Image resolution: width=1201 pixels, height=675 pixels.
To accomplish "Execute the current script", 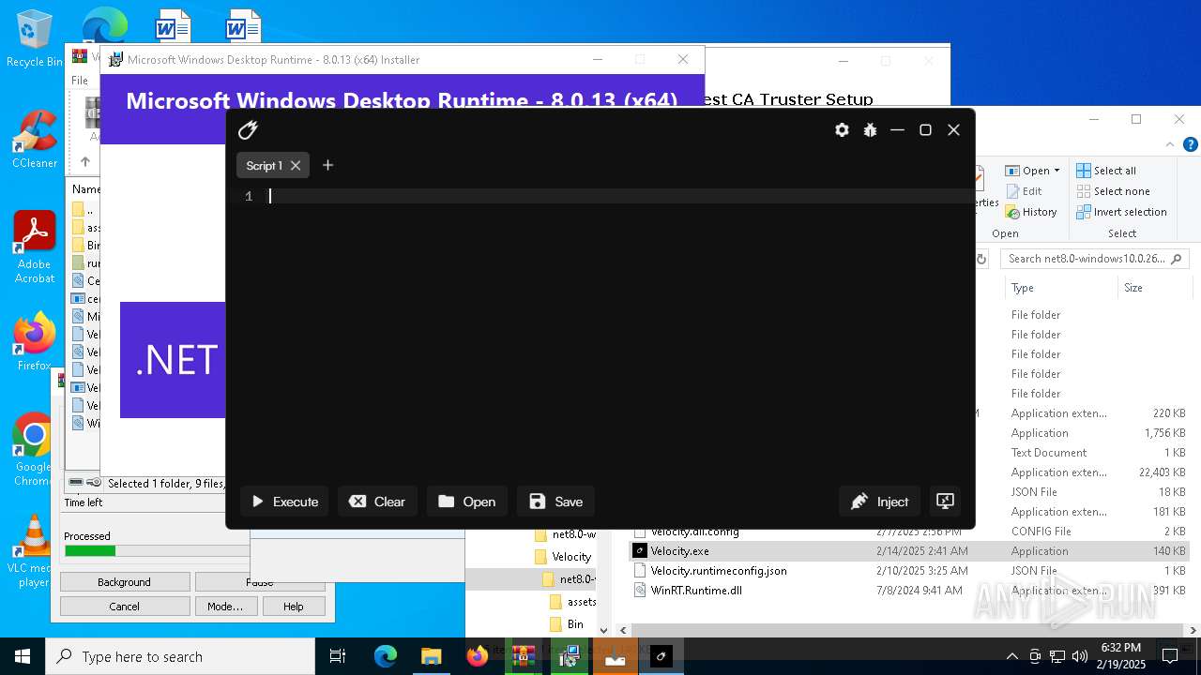I will click(x=284, y=502).
